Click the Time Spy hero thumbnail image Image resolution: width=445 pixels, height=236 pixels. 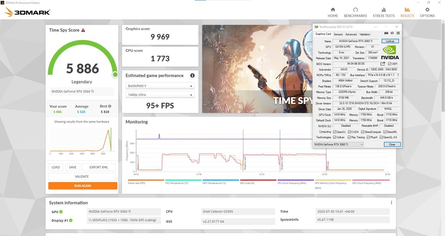pyautogui.click(x=257, y=69)
